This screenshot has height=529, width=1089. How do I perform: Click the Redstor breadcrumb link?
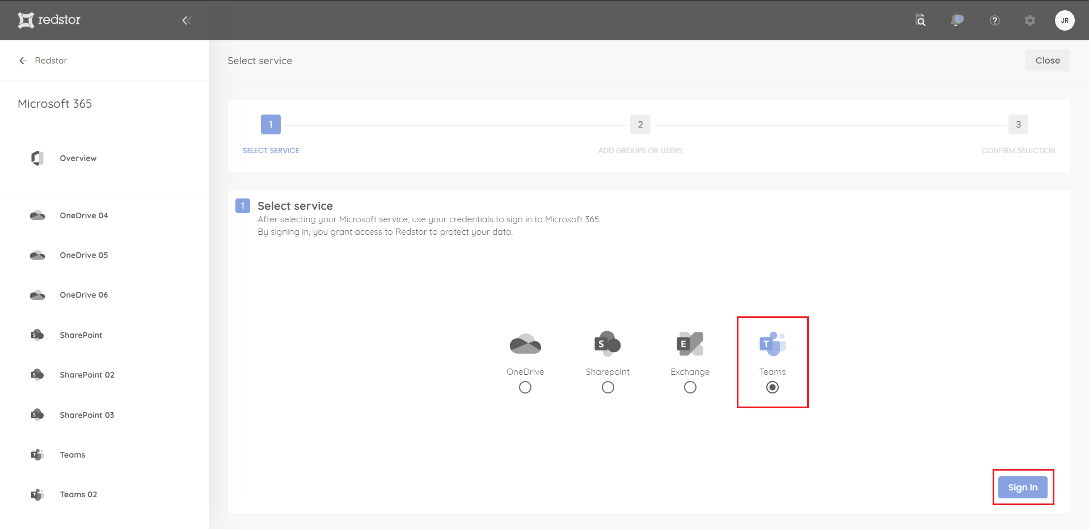[x=51, y=61]
